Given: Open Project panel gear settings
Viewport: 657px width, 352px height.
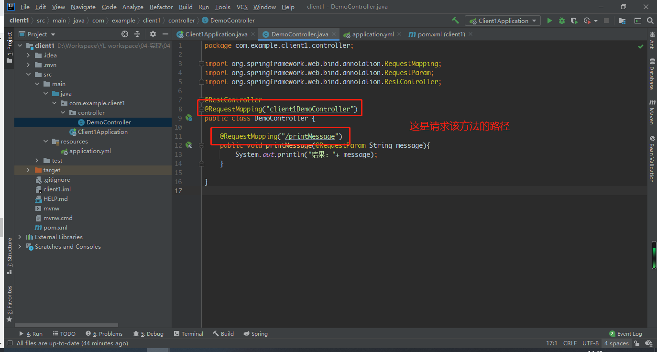Looking at the screenshot, I should coord(153,34).
